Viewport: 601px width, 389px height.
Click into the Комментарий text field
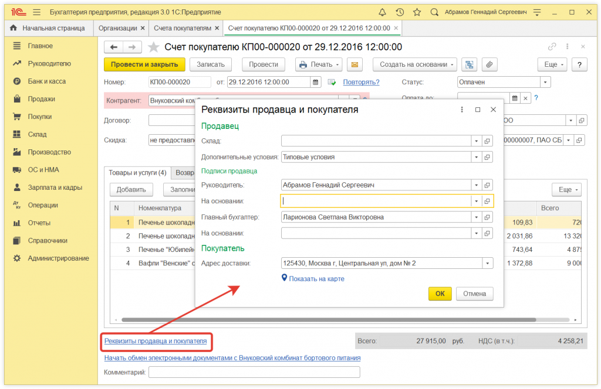click(254, 372)
